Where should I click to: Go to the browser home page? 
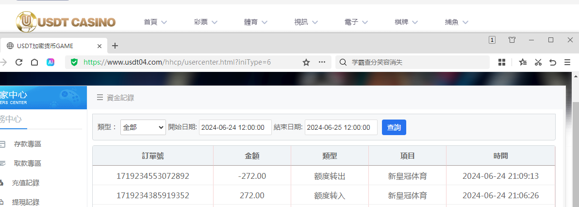(34, 62)
